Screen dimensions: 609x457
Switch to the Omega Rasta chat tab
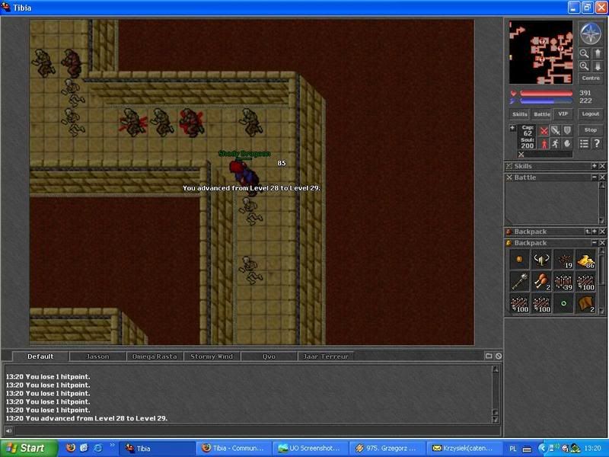155,356
